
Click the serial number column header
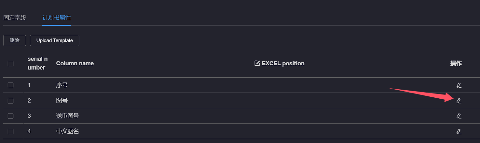(x=37, y=63)
